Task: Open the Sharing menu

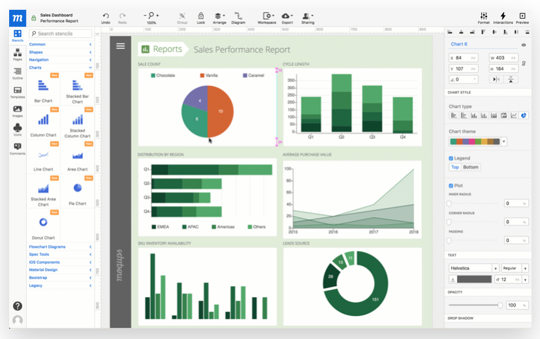Action: click(308, 18)
